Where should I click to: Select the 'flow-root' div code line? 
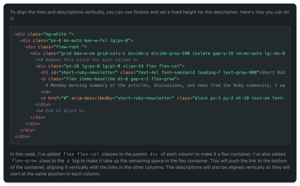pyautogui.click(x=56, y=47)
